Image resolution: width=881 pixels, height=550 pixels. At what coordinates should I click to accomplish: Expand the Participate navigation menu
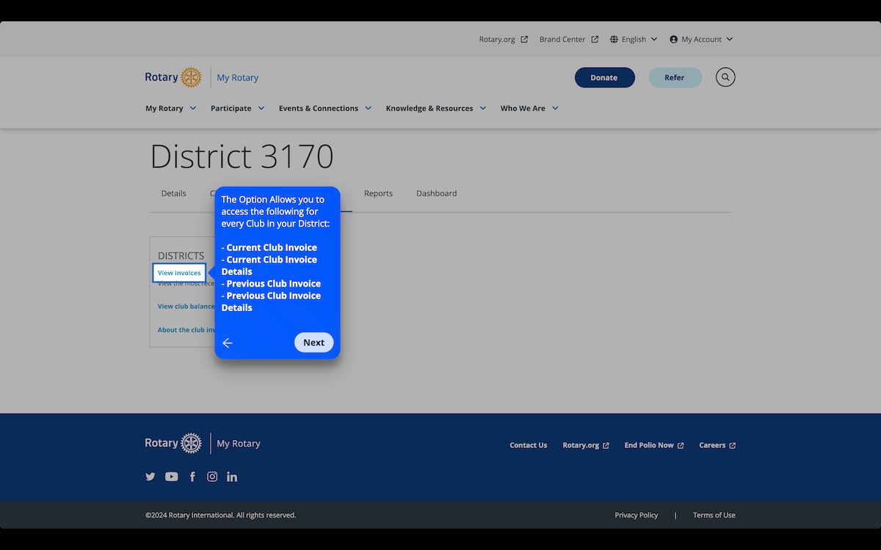[237, 109]
